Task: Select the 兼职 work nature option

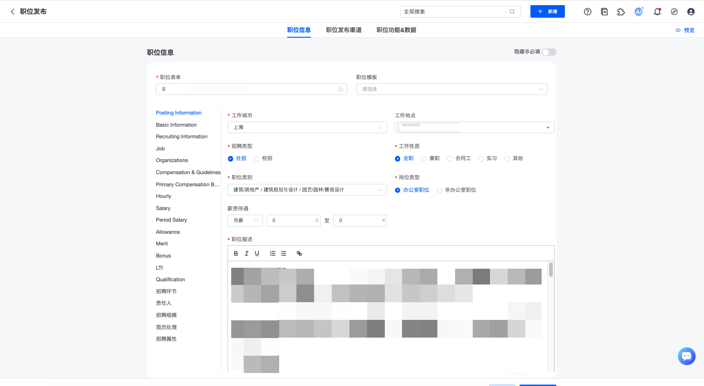Action: coord(424,159)
